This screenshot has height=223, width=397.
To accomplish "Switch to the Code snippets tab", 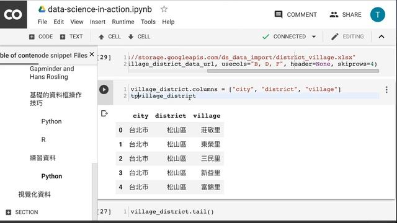I will 55,55.
